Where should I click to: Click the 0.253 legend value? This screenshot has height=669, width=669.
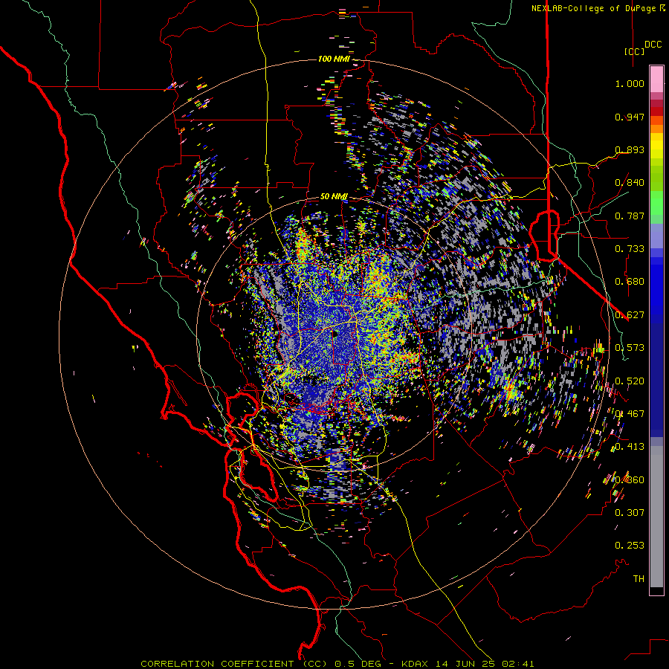[x=630, y=546]
